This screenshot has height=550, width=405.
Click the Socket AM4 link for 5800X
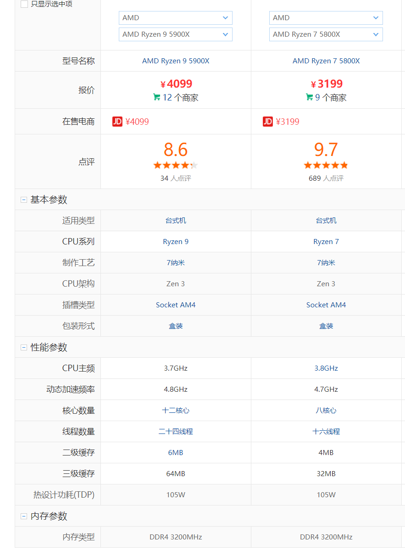click(x=326, y=305)
